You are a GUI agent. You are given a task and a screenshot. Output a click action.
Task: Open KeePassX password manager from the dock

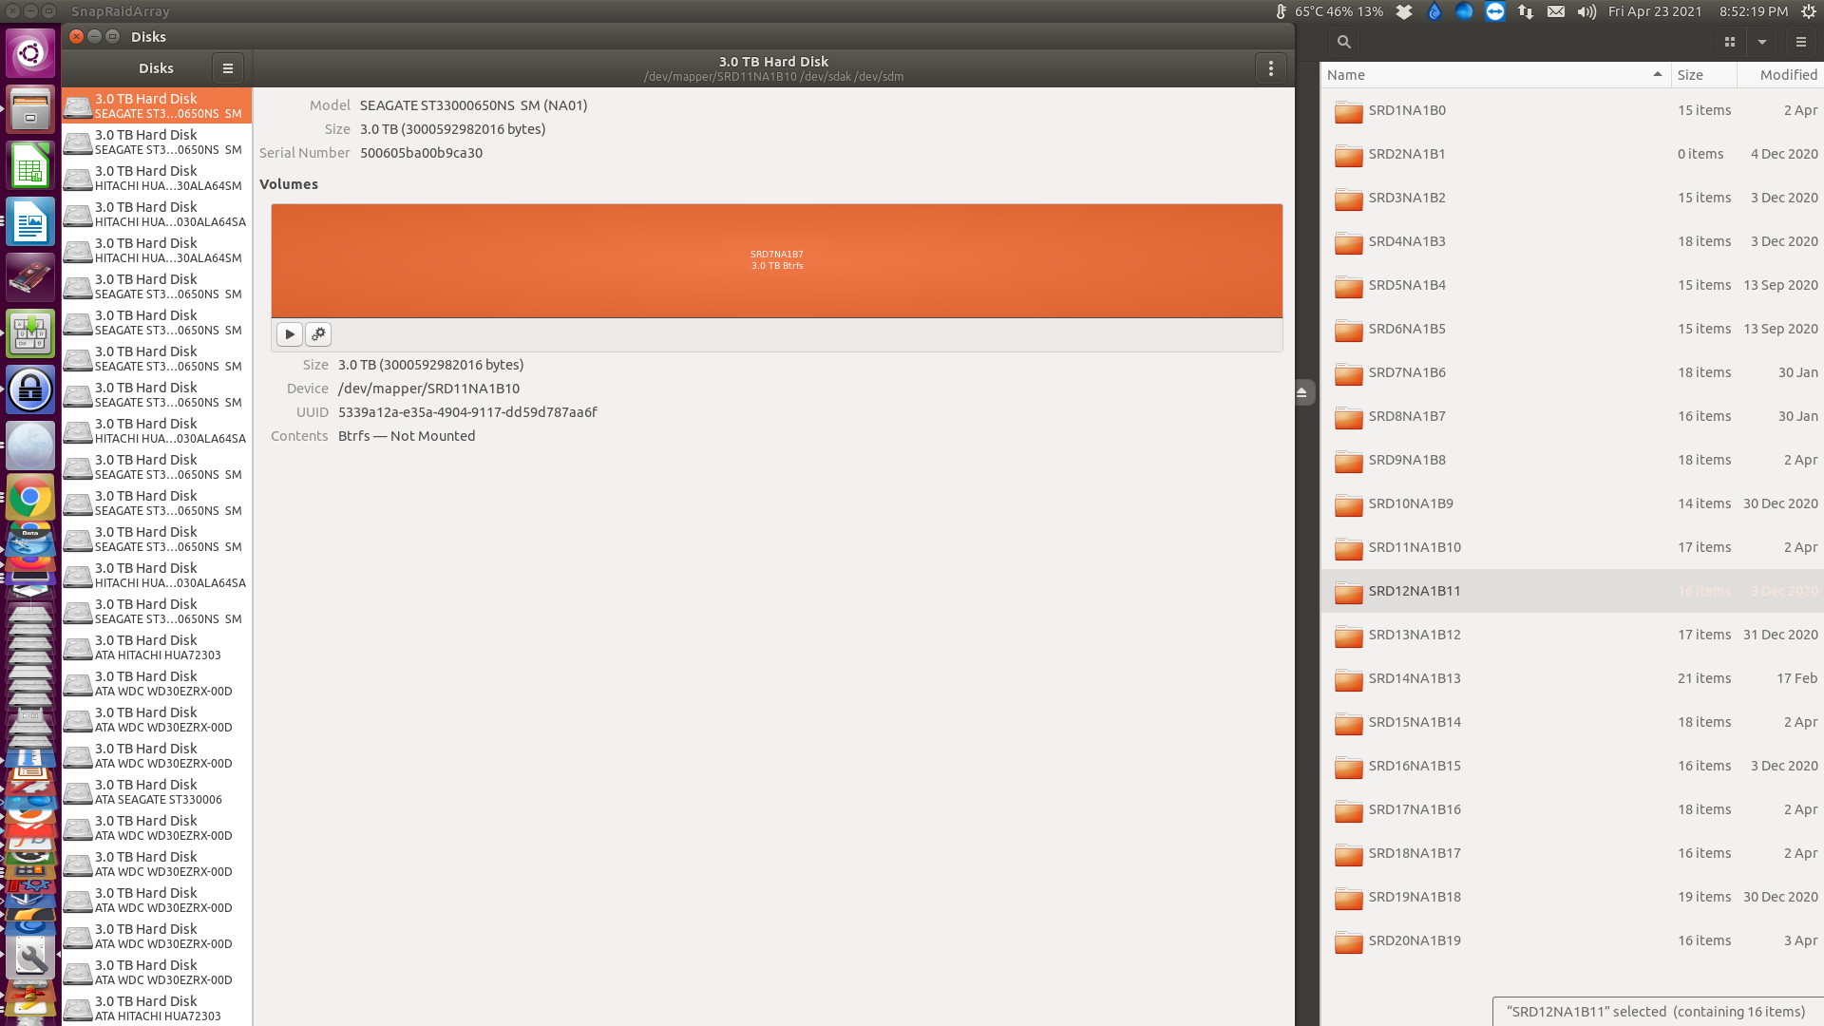tap(30, 389)
